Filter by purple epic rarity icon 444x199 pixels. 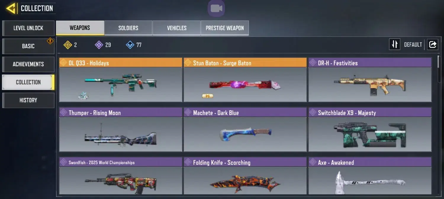click(99, 45)
